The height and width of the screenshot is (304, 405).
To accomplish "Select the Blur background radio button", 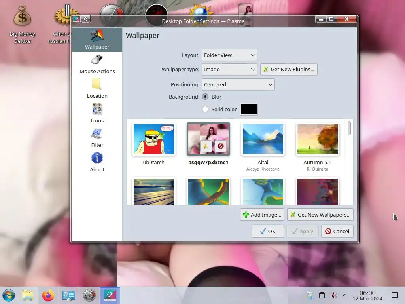I will tap(205, 97).
